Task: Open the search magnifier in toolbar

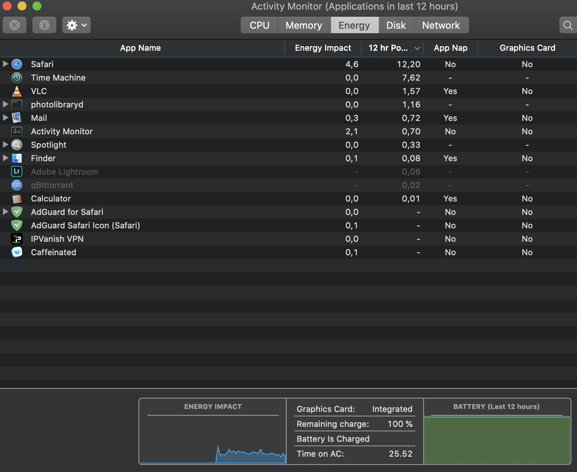Action: click(x=568, y=25)
